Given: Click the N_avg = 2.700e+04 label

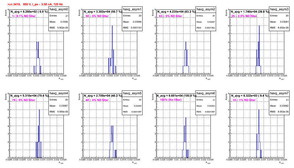Looking at the screenshot, I should [x=103, y=95].
